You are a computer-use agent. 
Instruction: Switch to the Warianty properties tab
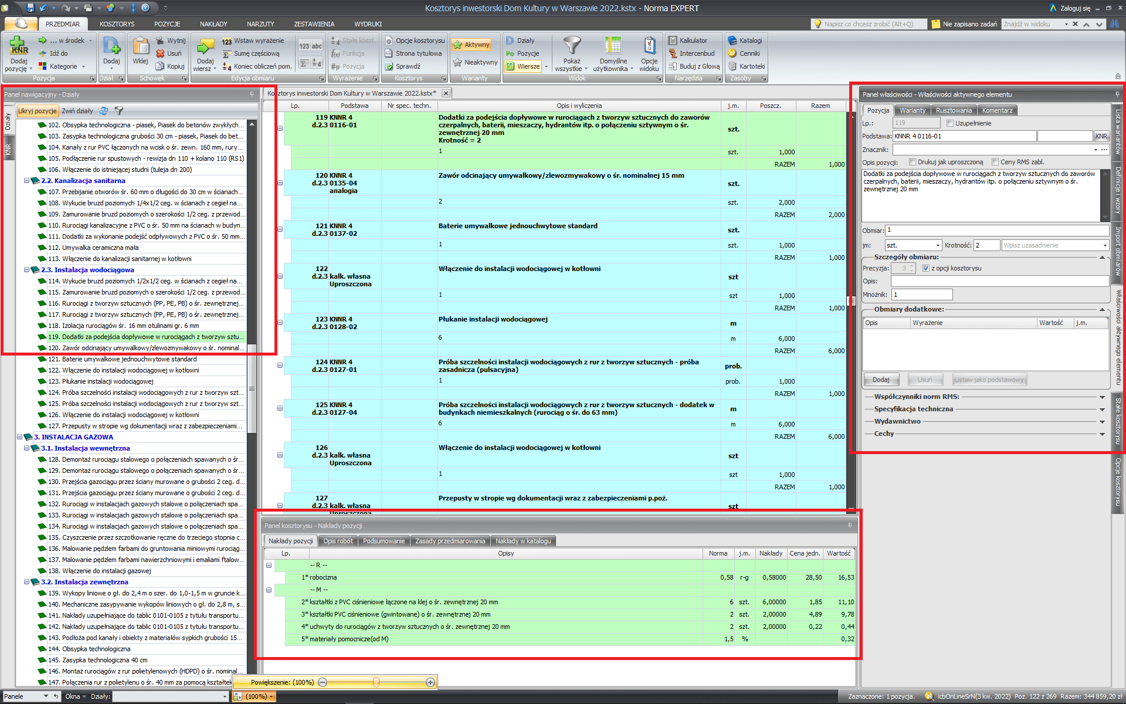click(x=913, y=110)
